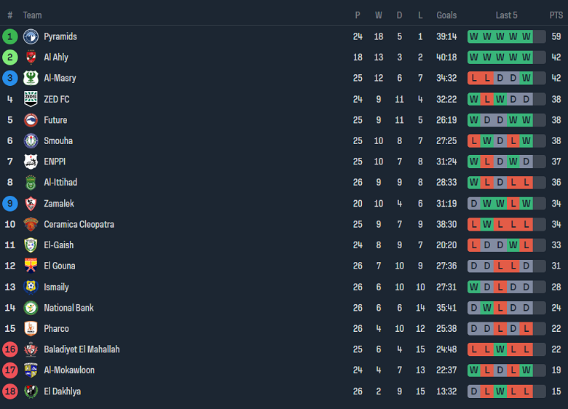Click the Ceramica Cleopatra club icon
568x409 pixels.
coord(31,224)
